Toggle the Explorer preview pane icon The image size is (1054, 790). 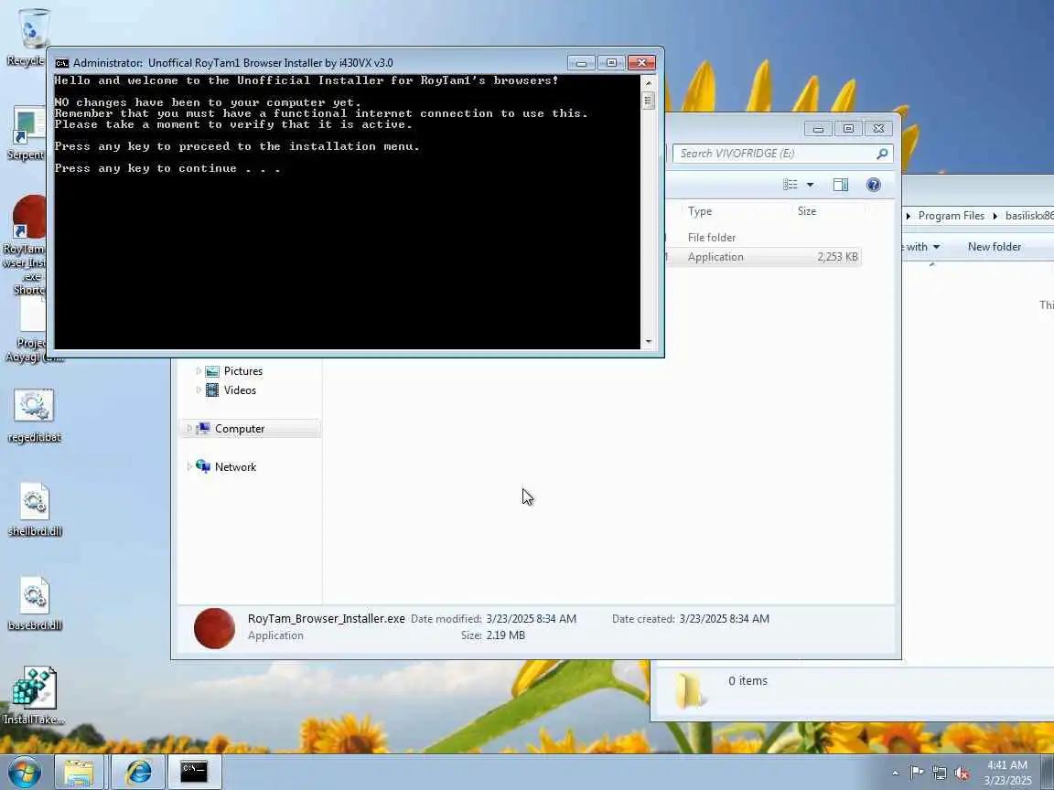[840, 185]
